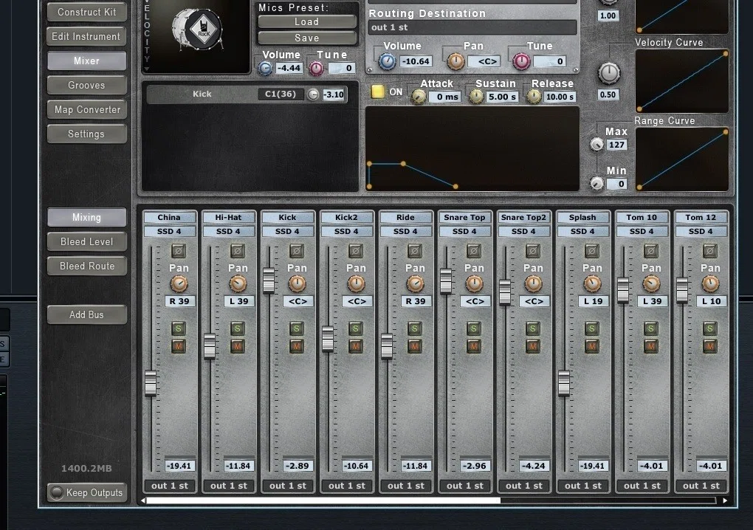This screenshot has height=530, width=753.
Task: Click the Kick2 channel volume fader
Action: (x=328, y=339)
